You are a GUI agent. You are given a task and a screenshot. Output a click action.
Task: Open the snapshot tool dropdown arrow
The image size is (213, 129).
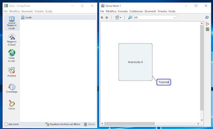coord(120,18)
